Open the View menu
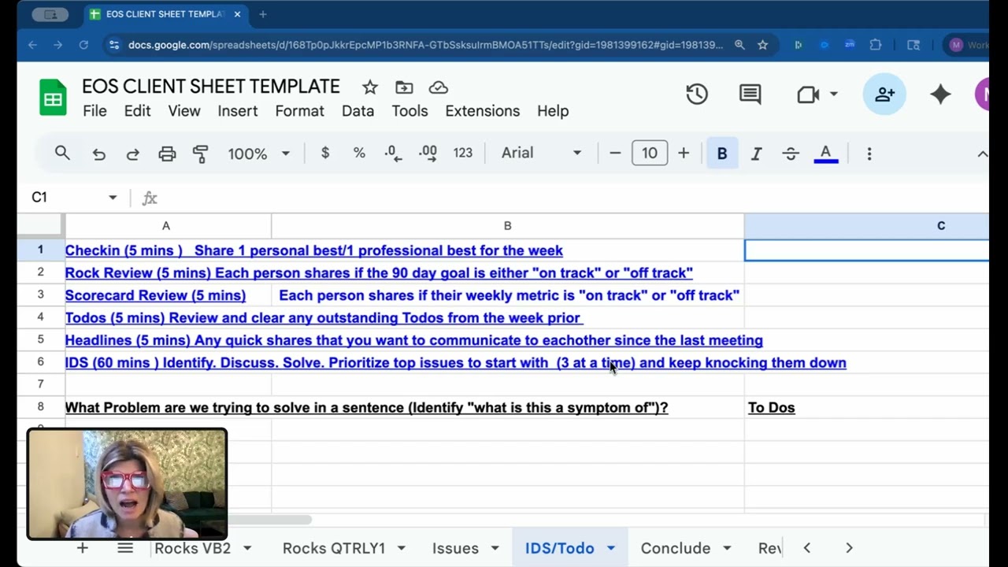The height and width of the screenshot is (567, 1008). pos(184,111)
